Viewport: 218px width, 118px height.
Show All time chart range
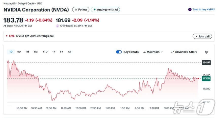pyautogui.click(x=69, y=52)
